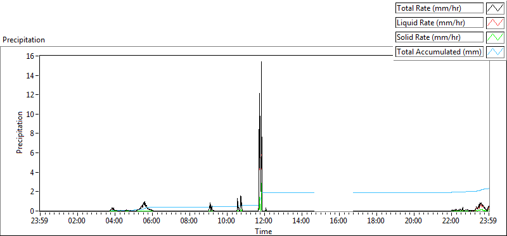The image size is (507, 236).
Task: Click the rightmost 23:59 time label
Action: (489, 221)
